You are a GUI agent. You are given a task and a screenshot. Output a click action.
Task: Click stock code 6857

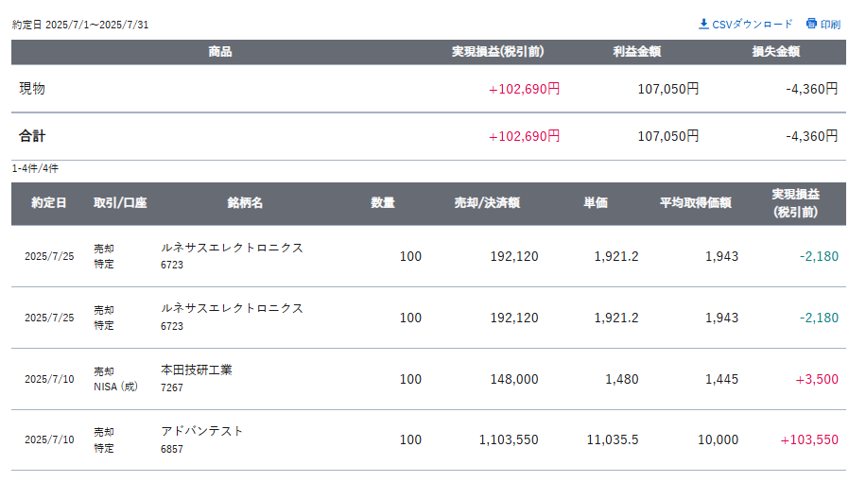(172, 449)
